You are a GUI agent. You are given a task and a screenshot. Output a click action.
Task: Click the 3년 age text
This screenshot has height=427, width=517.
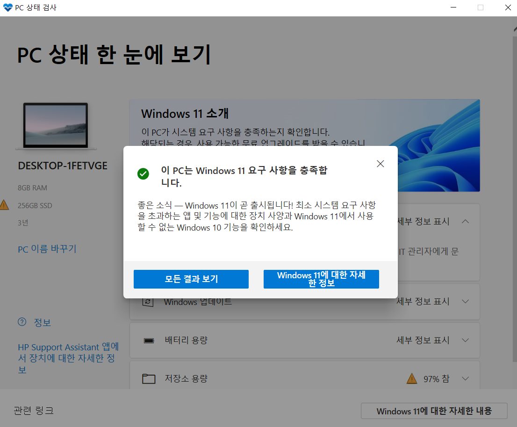point(23,223)
